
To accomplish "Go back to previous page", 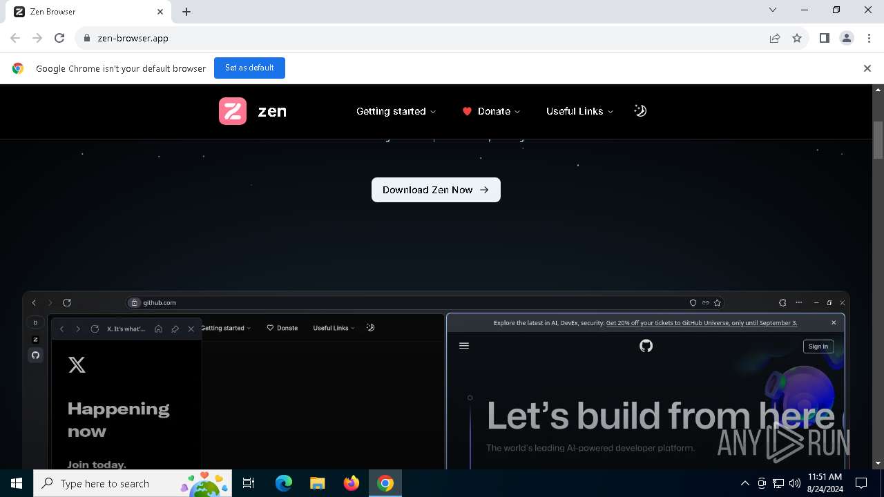I will [x=15, y=38].
